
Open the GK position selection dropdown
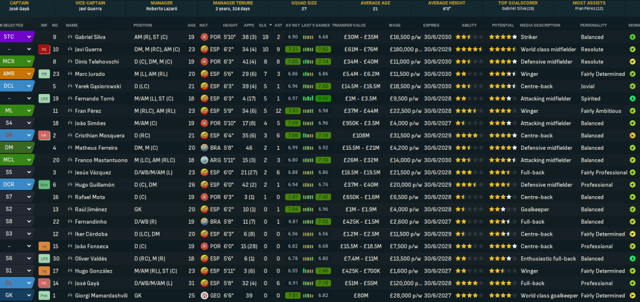pyautogui.click(x=29, y=295)
